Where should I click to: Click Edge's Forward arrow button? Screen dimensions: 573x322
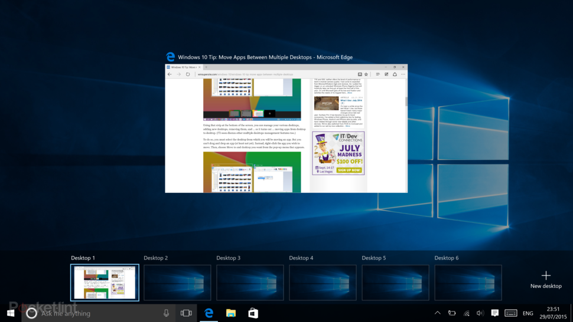click(x=179, y=74)
